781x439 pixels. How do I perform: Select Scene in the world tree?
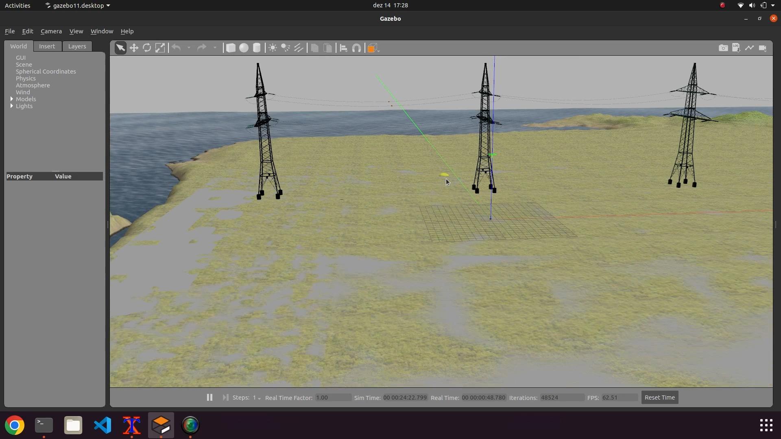pyautogui.click(x=24, y=65)
